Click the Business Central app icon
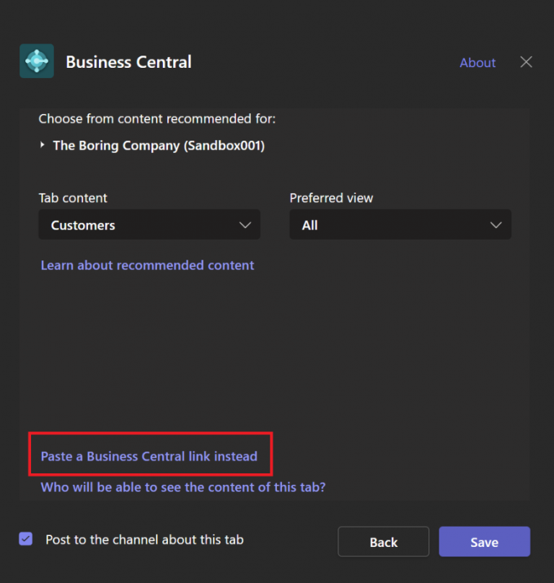Viewport: 554px width, 583px height. coord(37,61)
